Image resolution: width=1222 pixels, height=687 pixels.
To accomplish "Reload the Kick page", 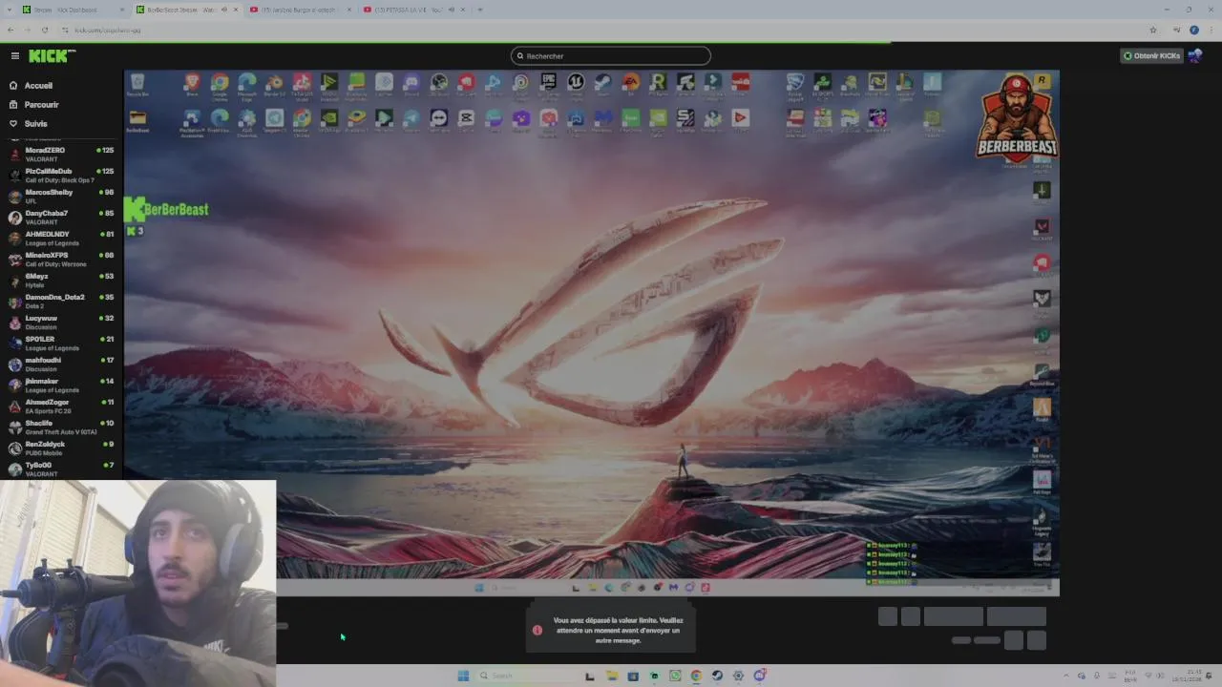I will tap(44, 30).
